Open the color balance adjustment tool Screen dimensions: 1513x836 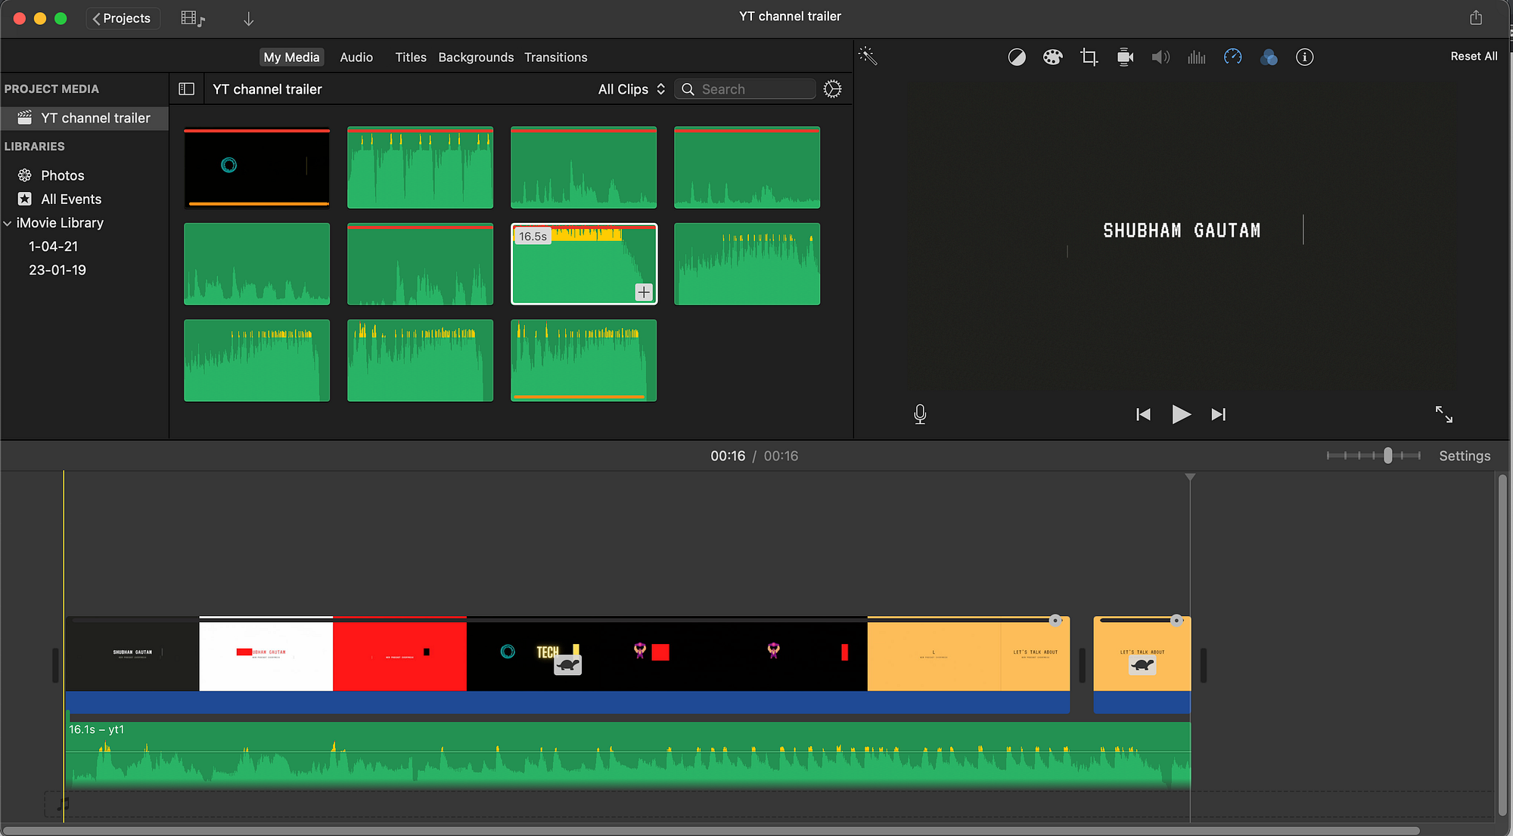click(x=1017, y=57)
